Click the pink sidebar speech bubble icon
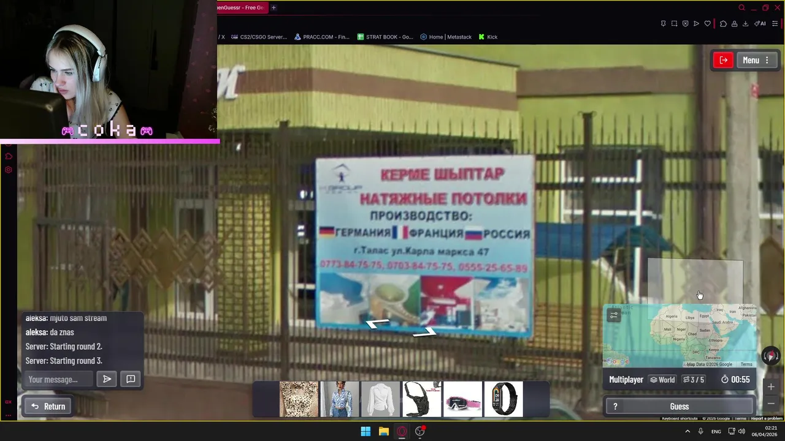Viewport: 785px width, 441px height. click(x=9, y=156)
